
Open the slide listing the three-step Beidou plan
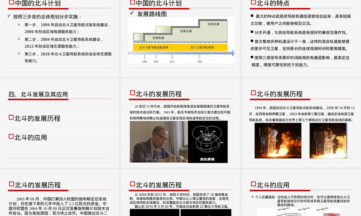click(x=59, y=38)
